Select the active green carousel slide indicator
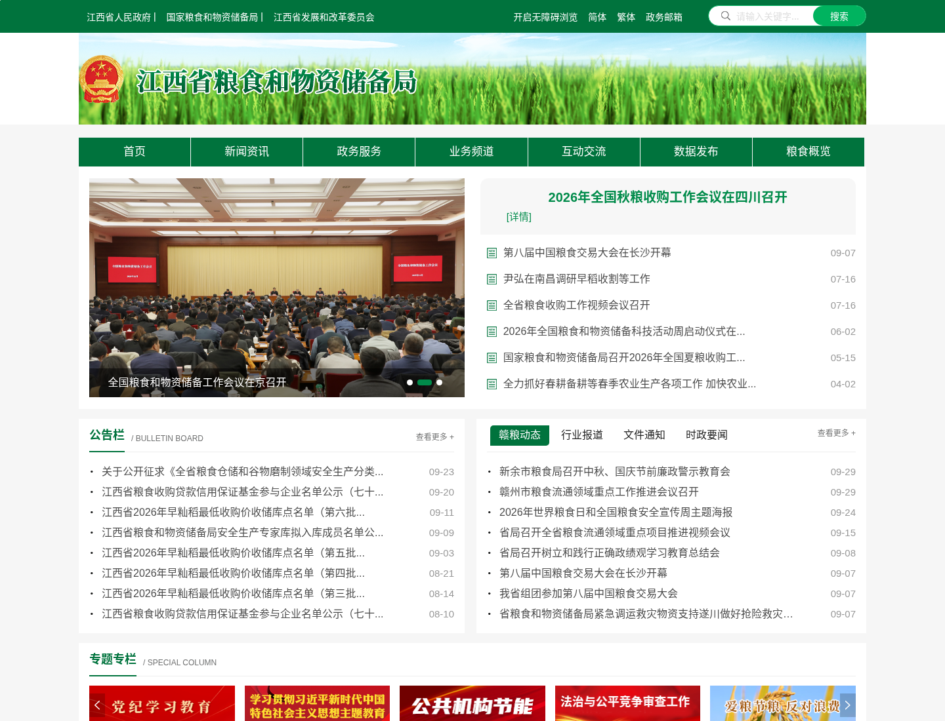945x721 pixels. click(x=425, y=382)
